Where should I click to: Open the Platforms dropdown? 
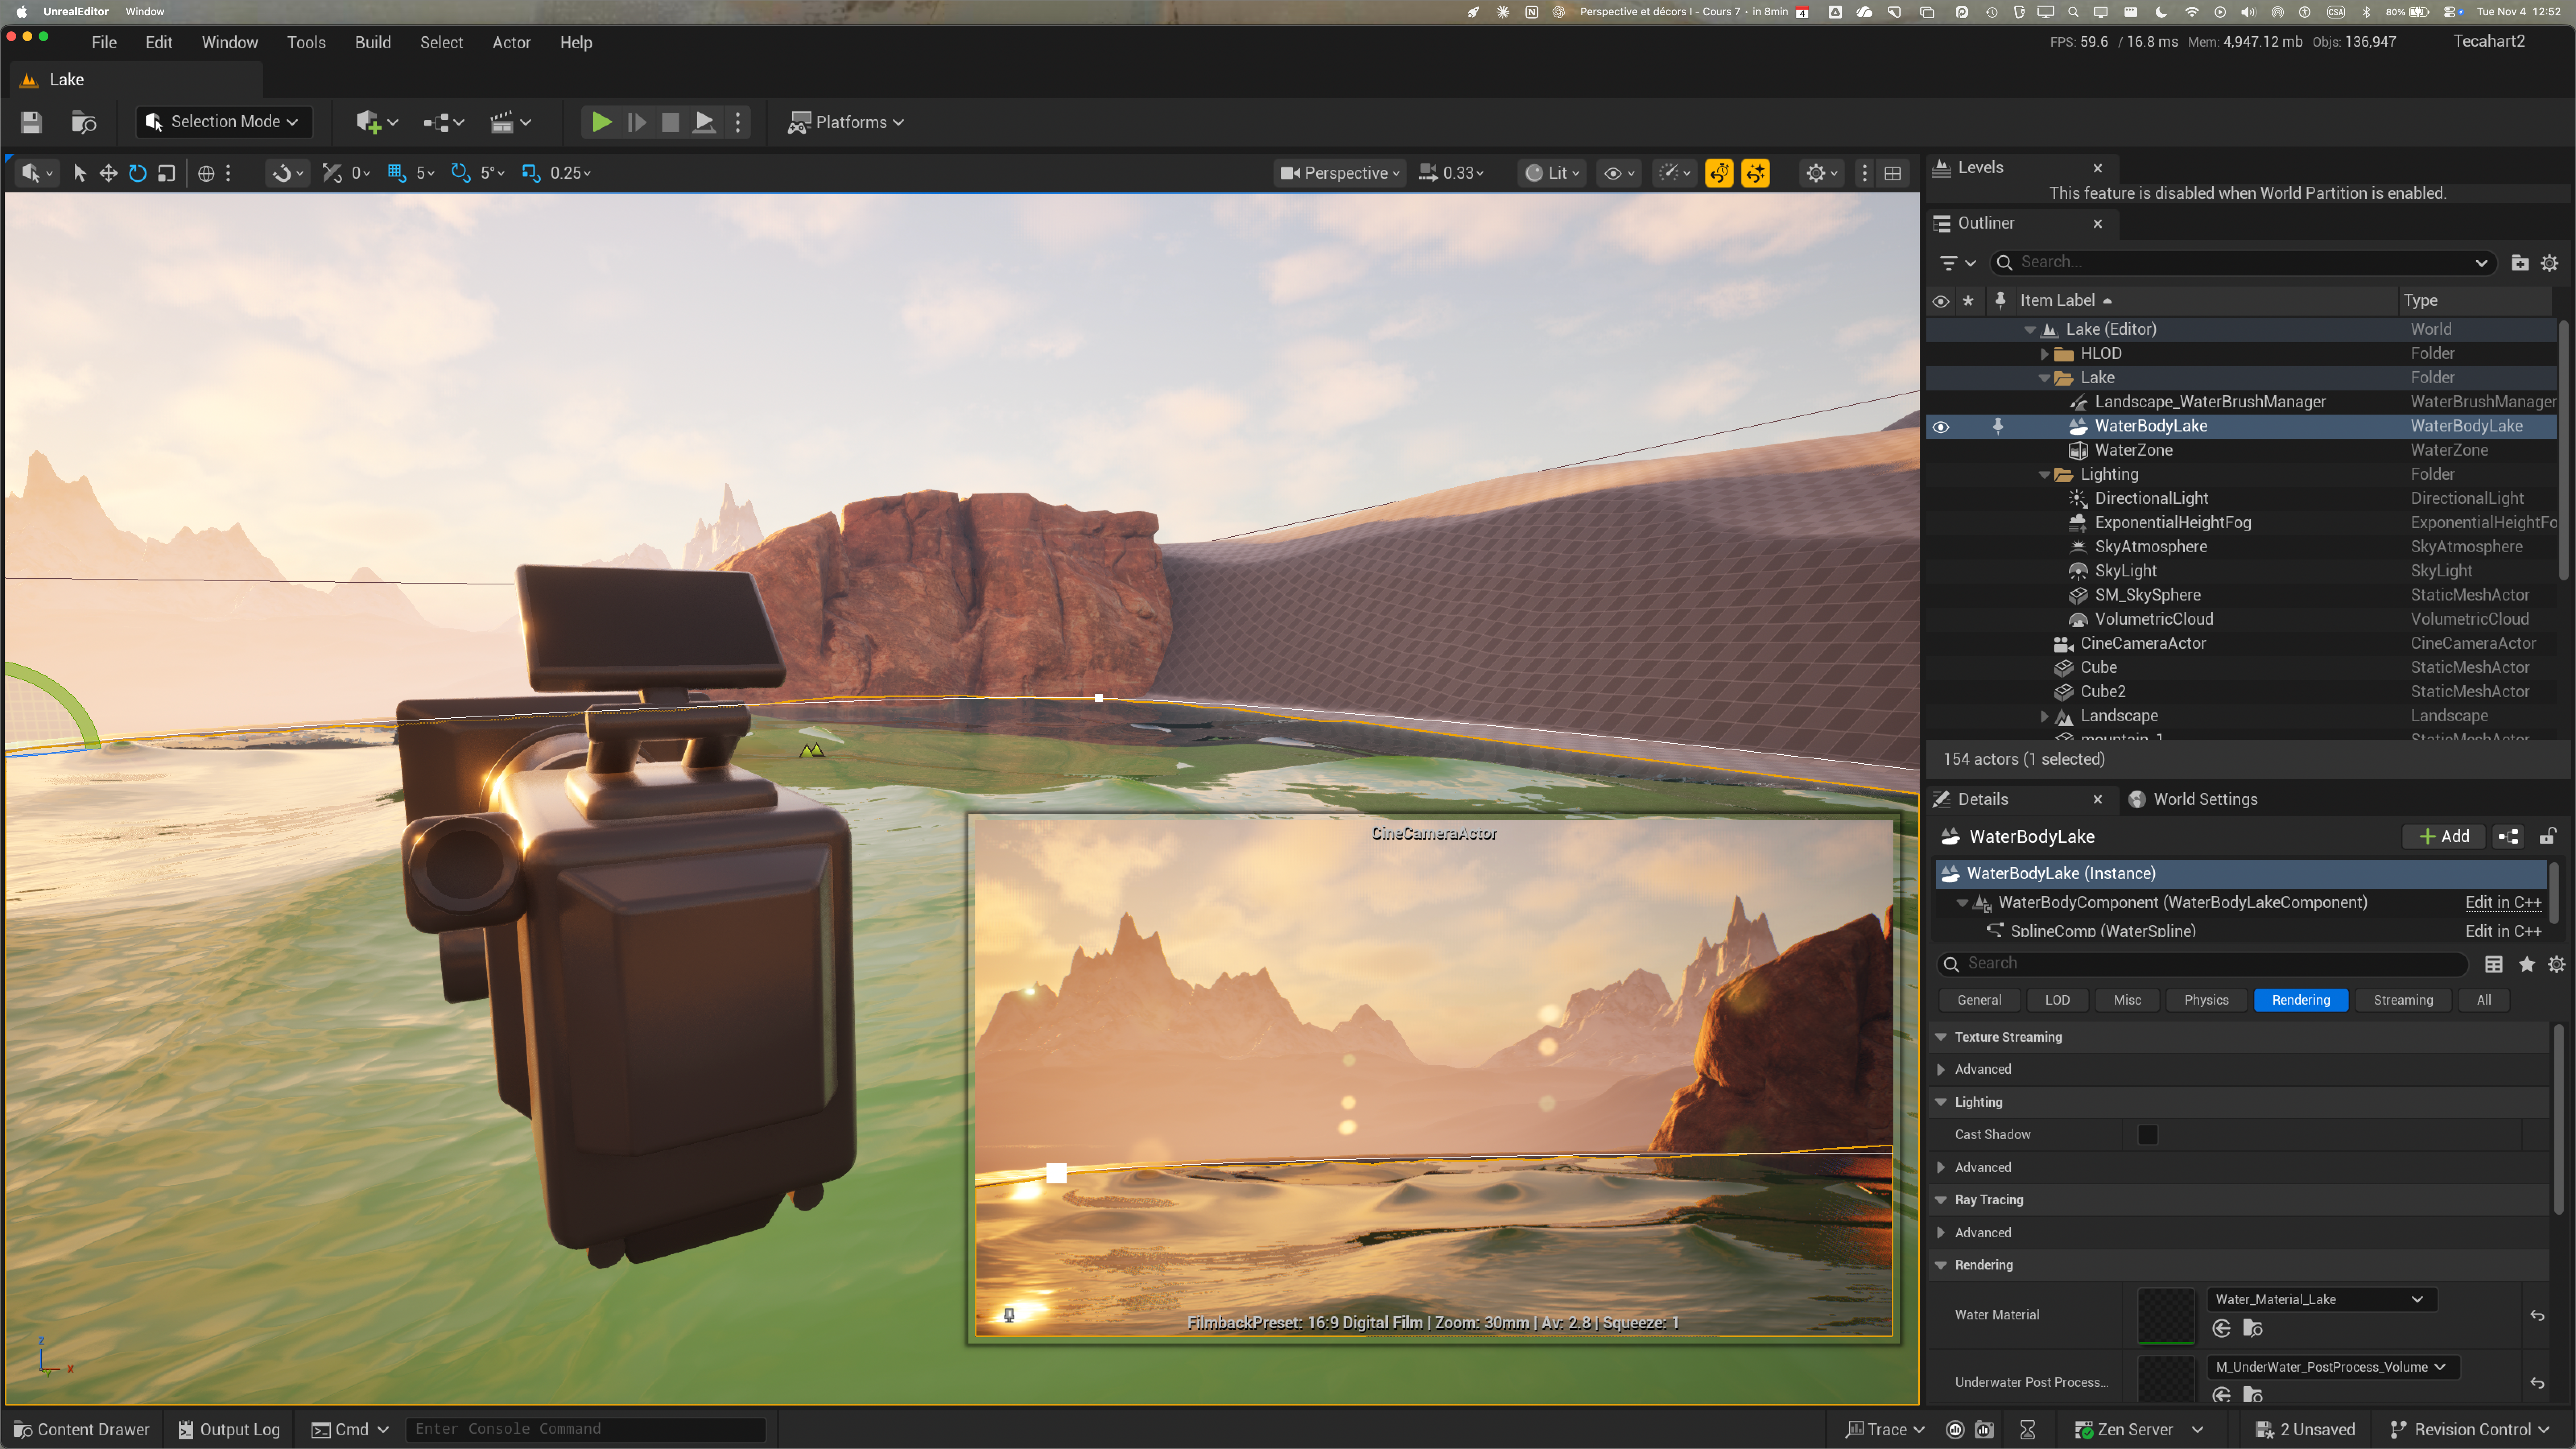[x=846, y=122]
